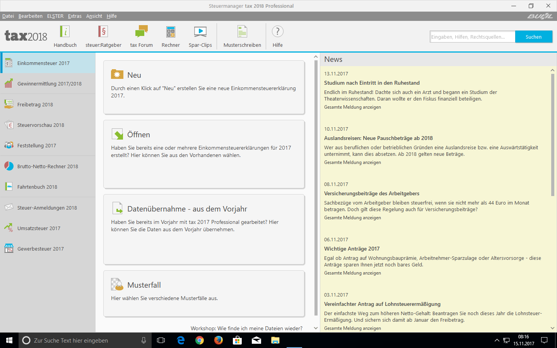Viewport: 557px width, 348px height.
Task: Select Feststellung 2017 sidebar item
Action: (x=48, y=145)
